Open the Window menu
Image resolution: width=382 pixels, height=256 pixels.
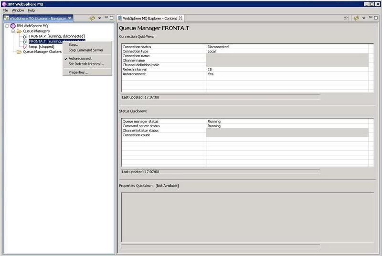point(18,10)
